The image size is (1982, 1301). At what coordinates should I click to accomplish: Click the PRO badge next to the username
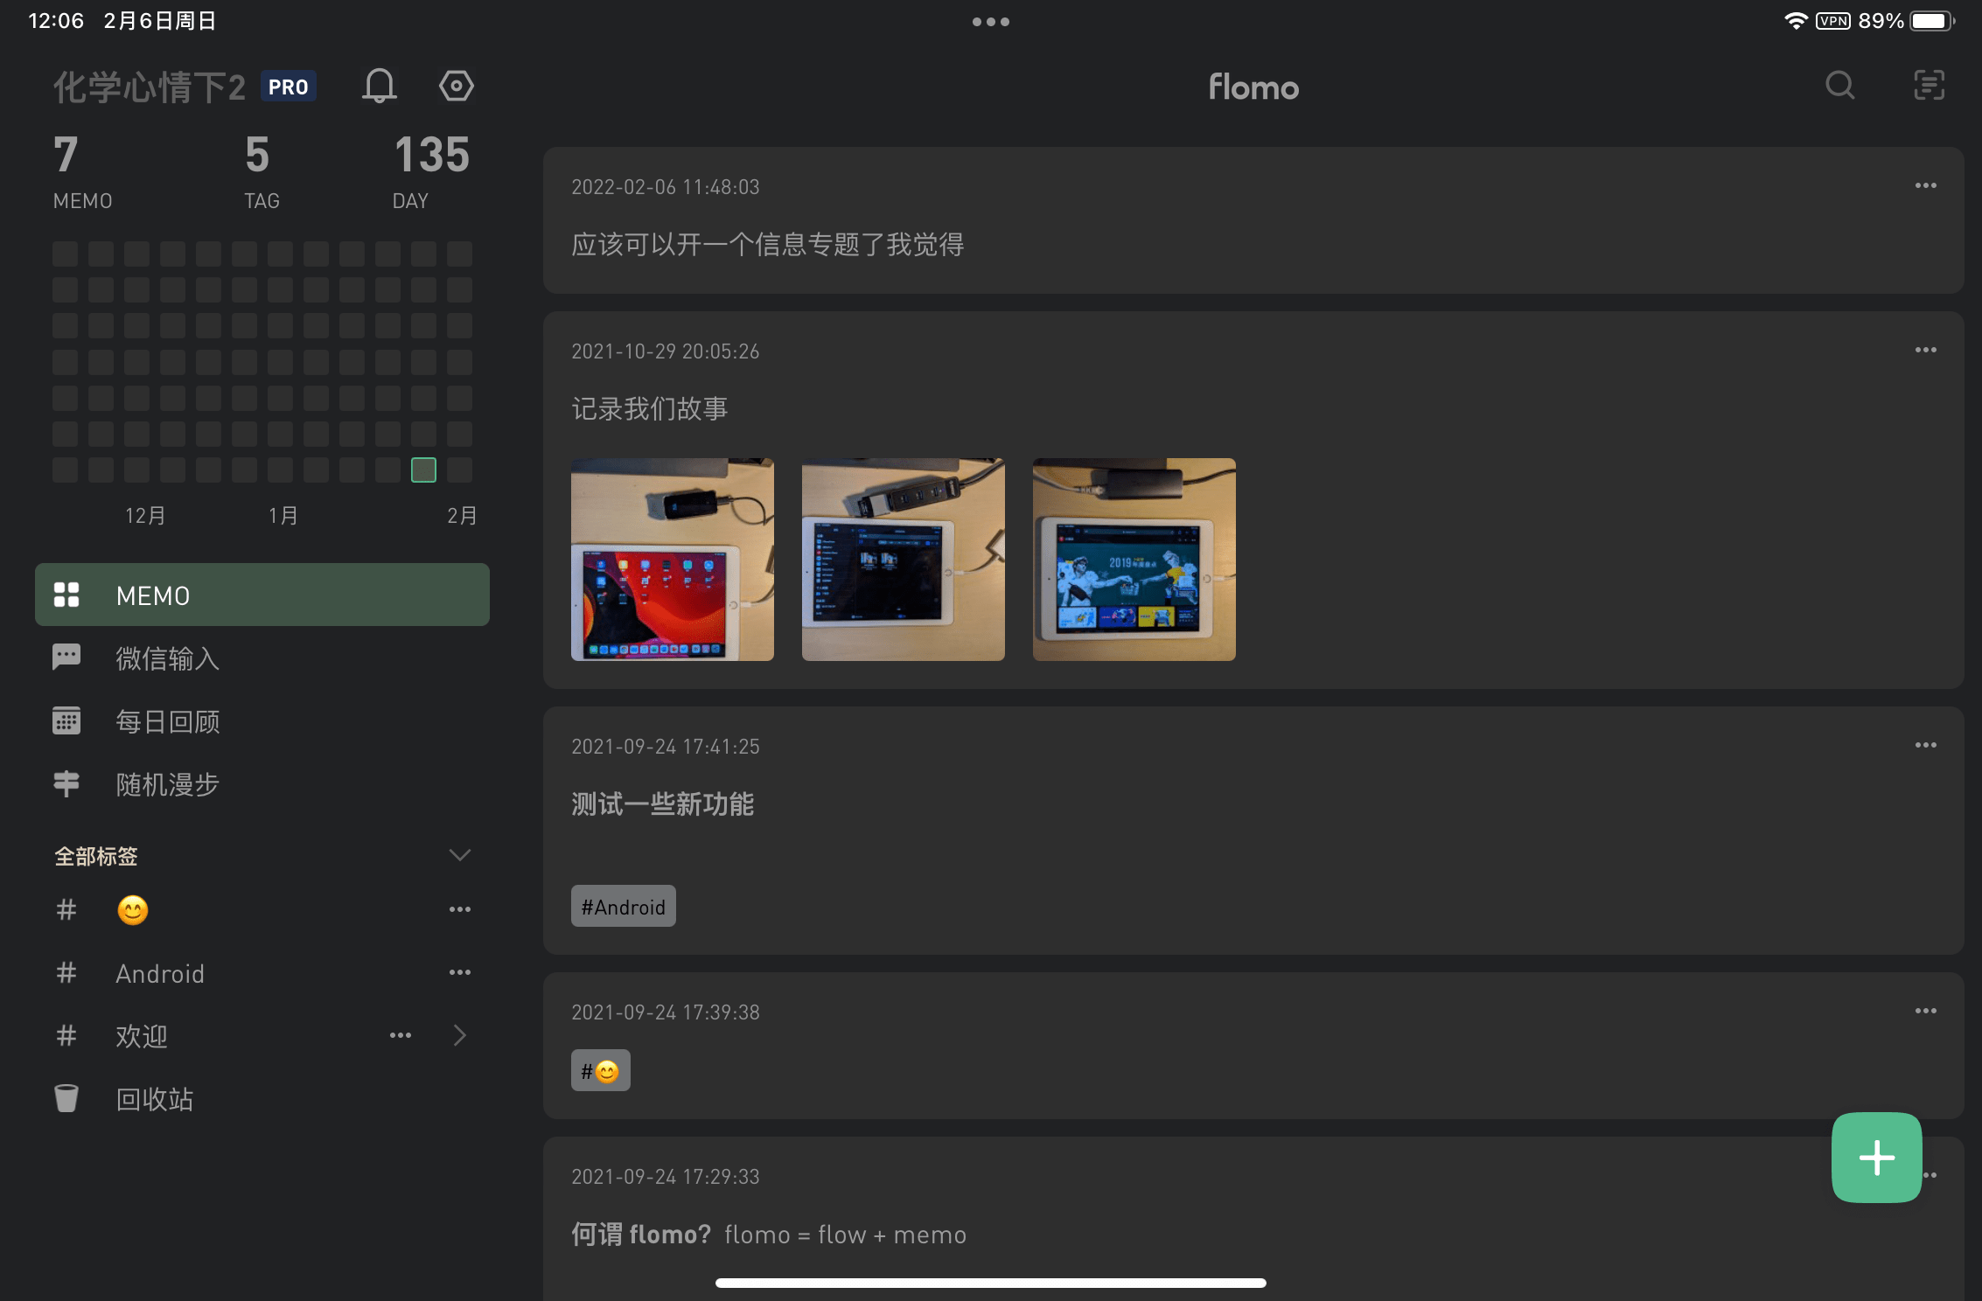289,86
